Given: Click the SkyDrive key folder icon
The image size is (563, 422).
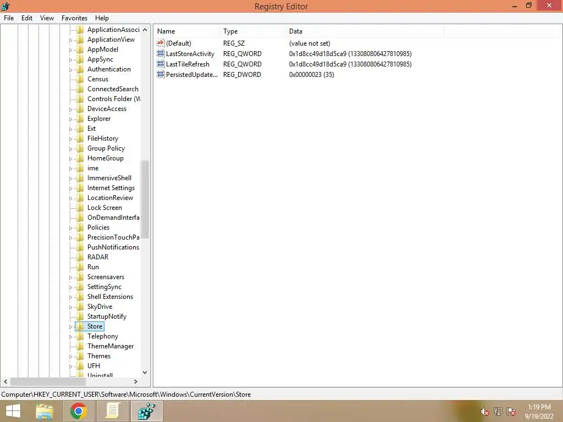Looking at the screenshot, I should tap(80, 307).
